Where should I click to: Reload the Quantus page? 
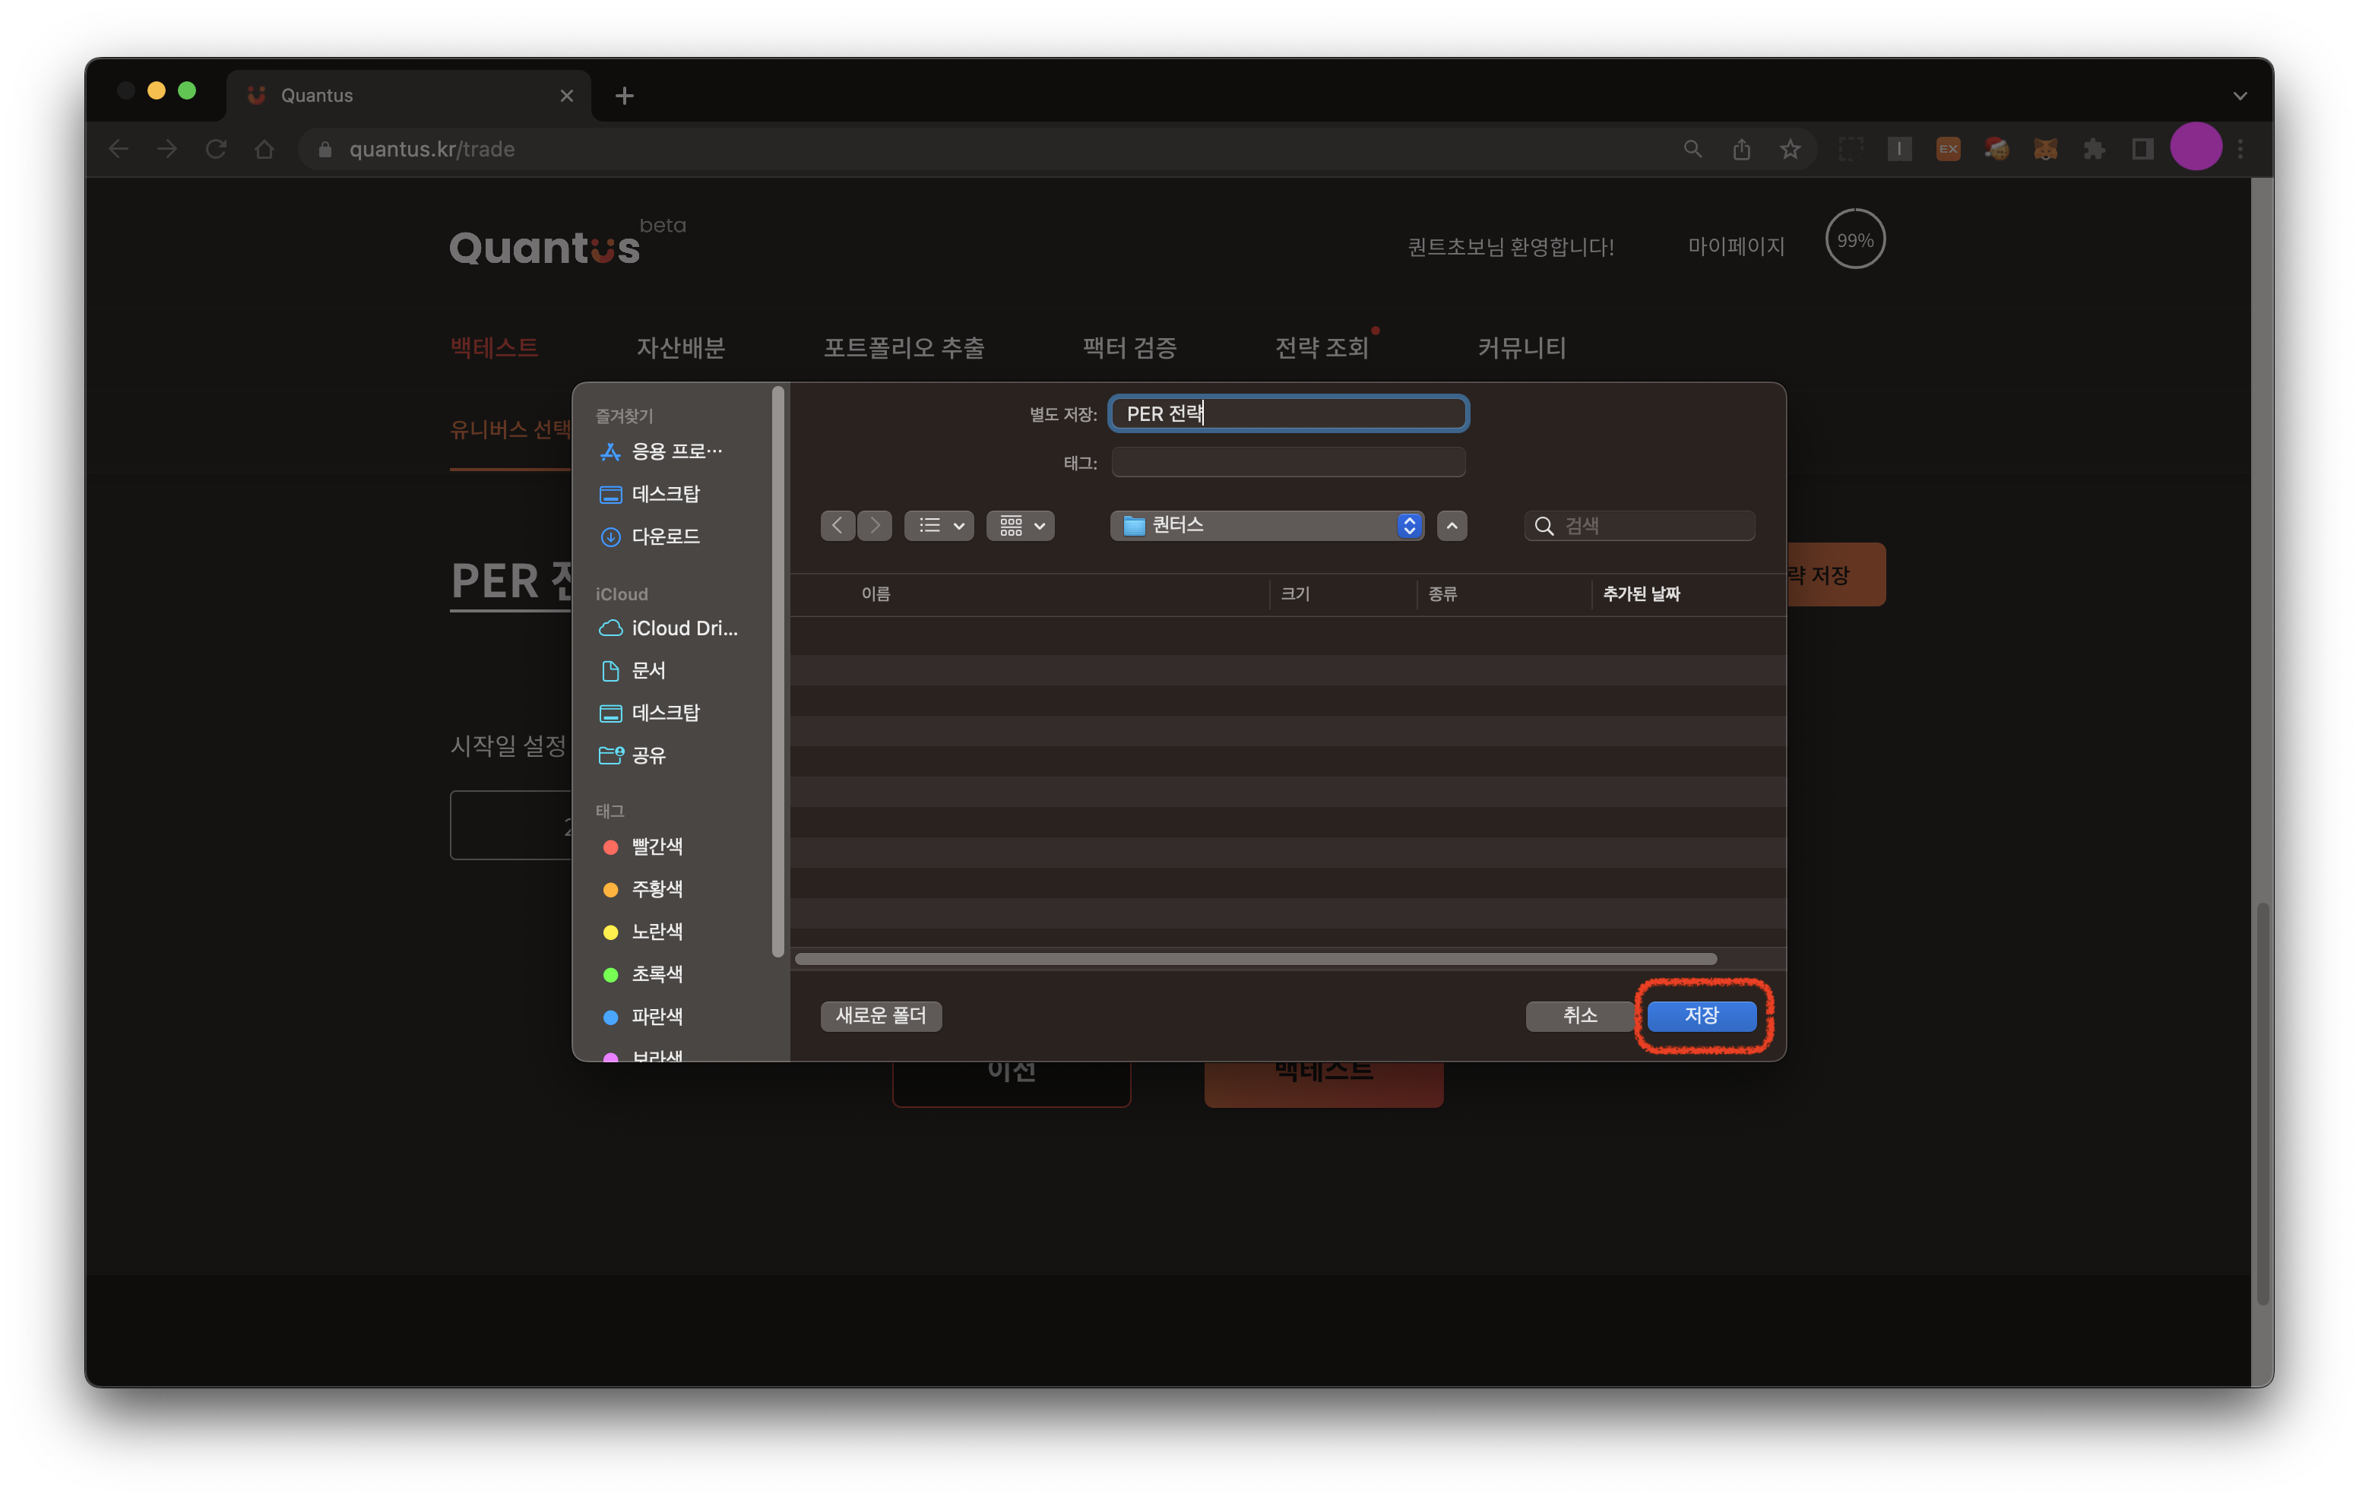pyautogui.click(x=217, y=149)
